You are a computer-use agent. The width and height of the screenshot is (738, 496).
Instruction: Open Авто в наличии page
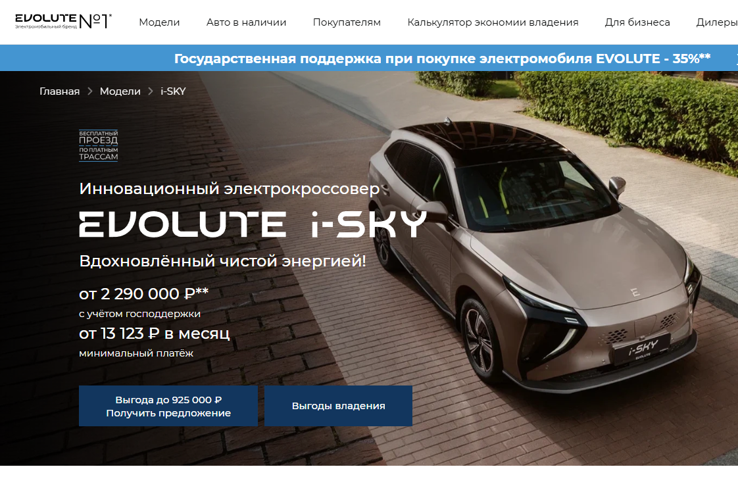[x=246, y=22]
